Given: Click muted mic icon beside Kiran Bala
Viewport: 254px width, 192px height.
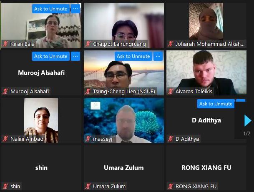Looking at the screenshot, I should click(5, 44).
